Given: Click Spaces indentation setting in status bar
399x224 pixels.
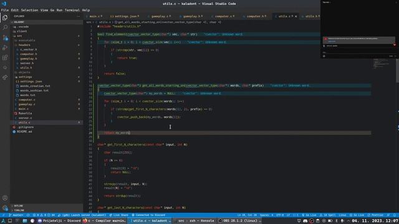Looking at the screenshot, I should (266, 215).
